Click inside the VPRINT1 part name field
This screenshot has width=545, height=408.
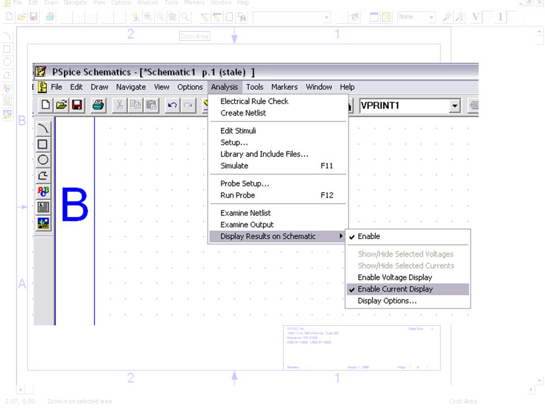point(404,105)
